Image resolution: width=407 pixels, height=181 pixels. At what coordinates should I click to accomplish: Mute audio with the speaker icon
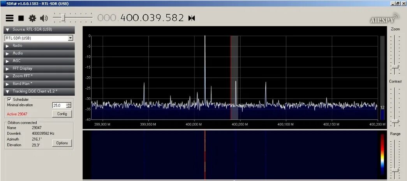click(x=44, y=18)
